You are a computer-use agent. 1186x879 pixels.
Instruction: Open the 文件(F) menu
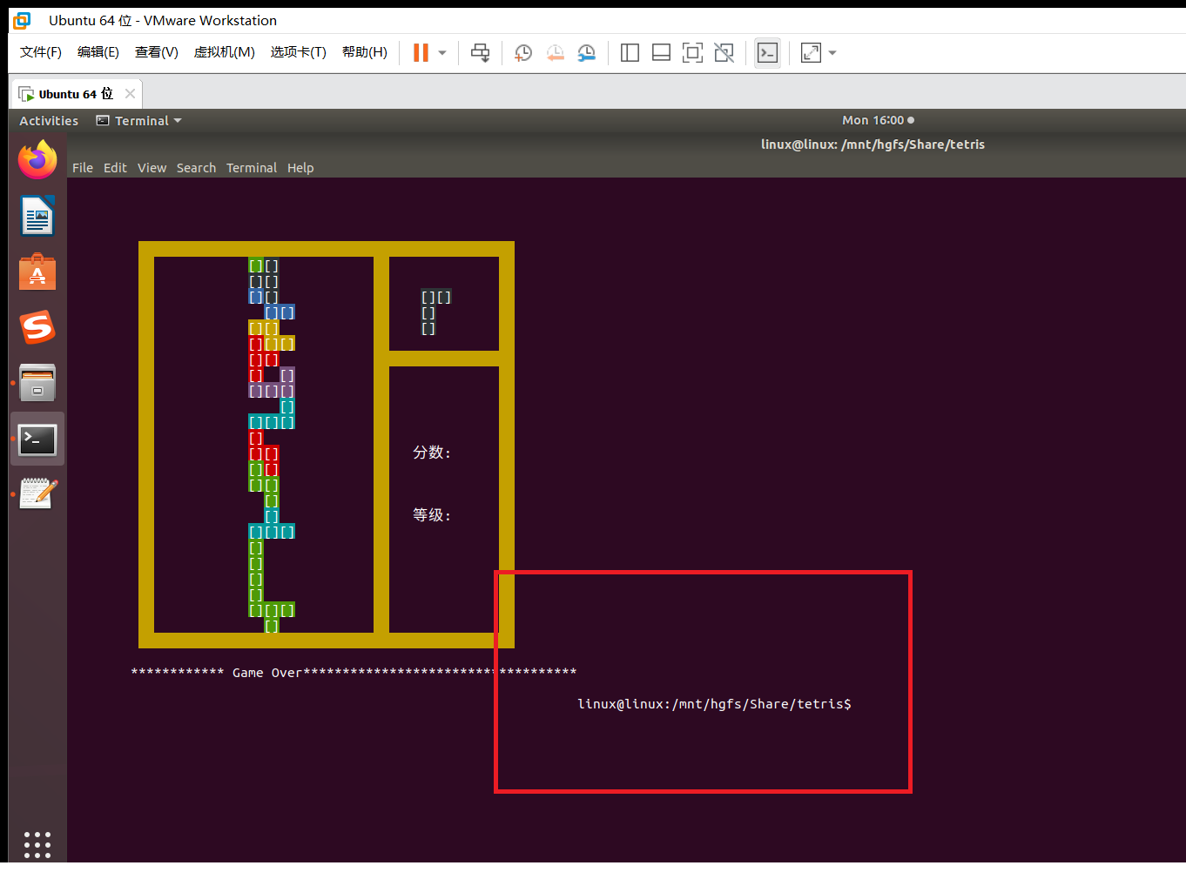click(x=41, y=52)
